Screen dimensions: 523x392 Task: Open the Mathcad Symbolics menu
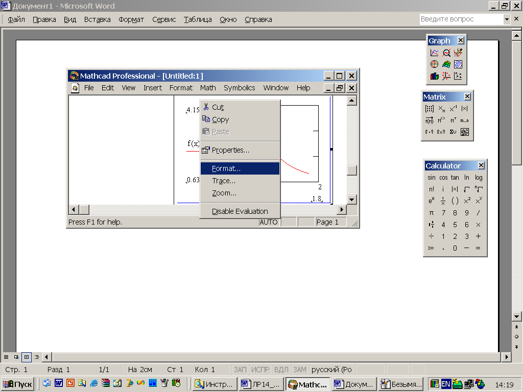(239, 88)
